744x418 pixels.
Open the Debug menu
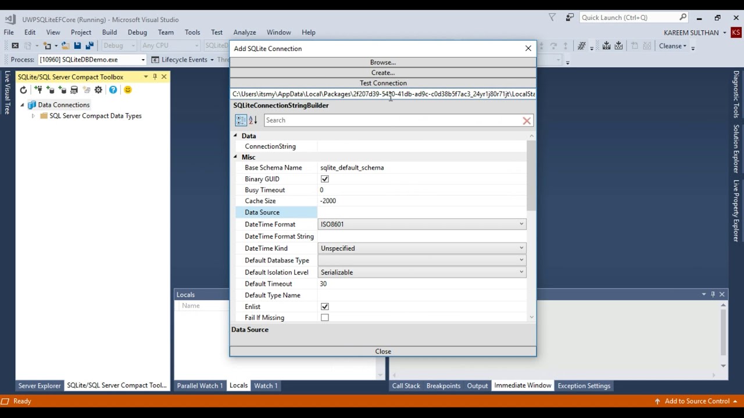click(x=137, y=33)
